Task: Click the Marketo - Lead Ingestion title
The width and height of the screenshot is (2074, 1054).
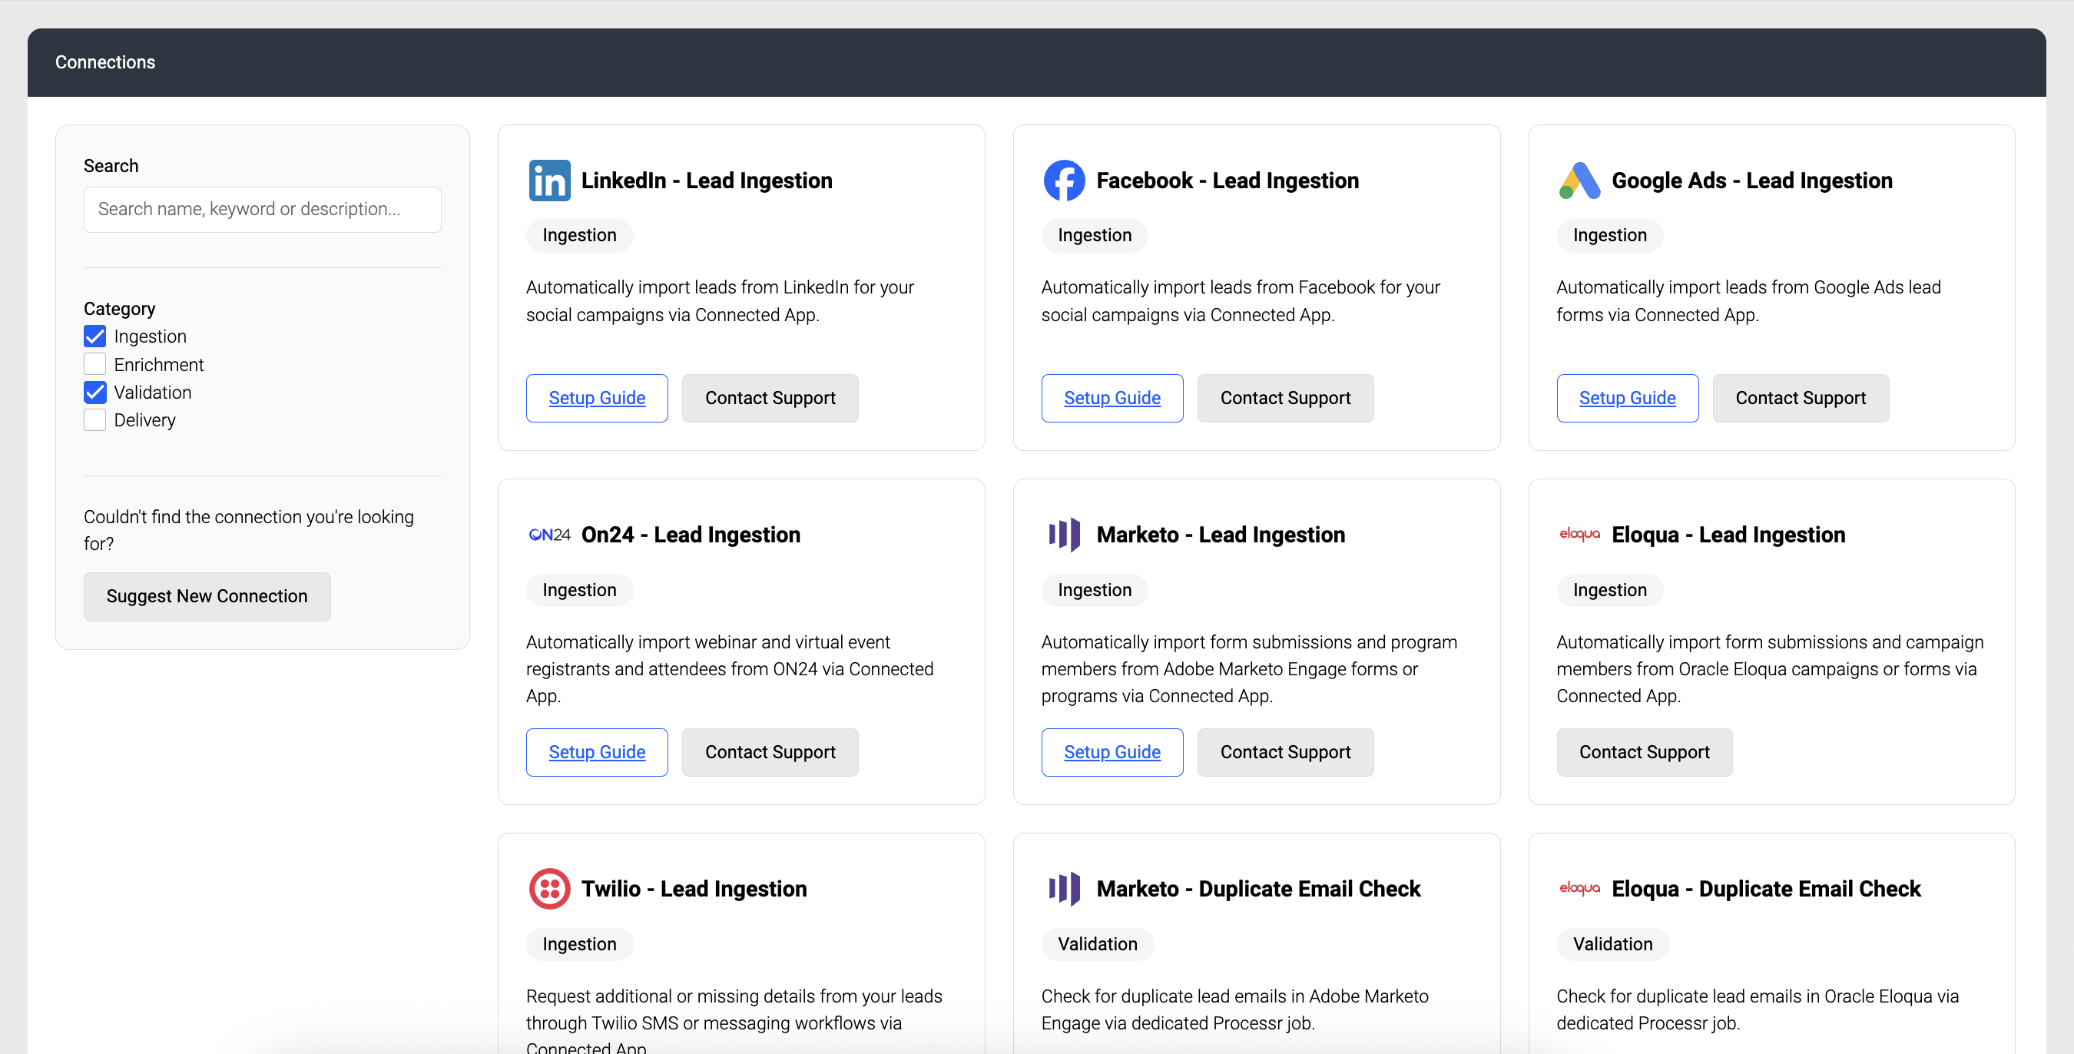Action: (x=1221, y=535)
